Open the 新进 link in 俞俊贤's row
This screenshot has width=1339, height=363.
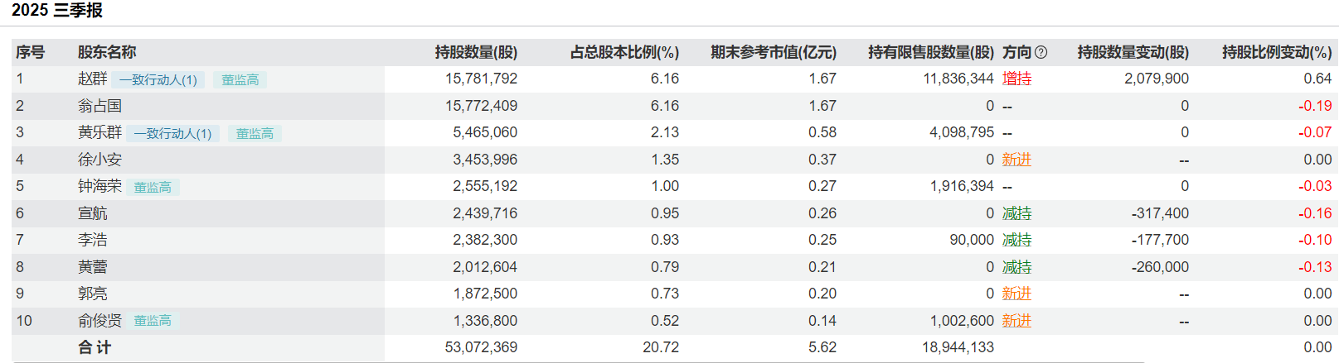(x=1016, y=321)
